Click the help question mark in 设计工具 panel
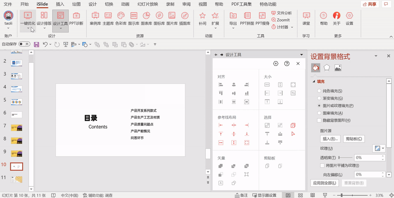 pyautogui.click(x=287, y=64)
